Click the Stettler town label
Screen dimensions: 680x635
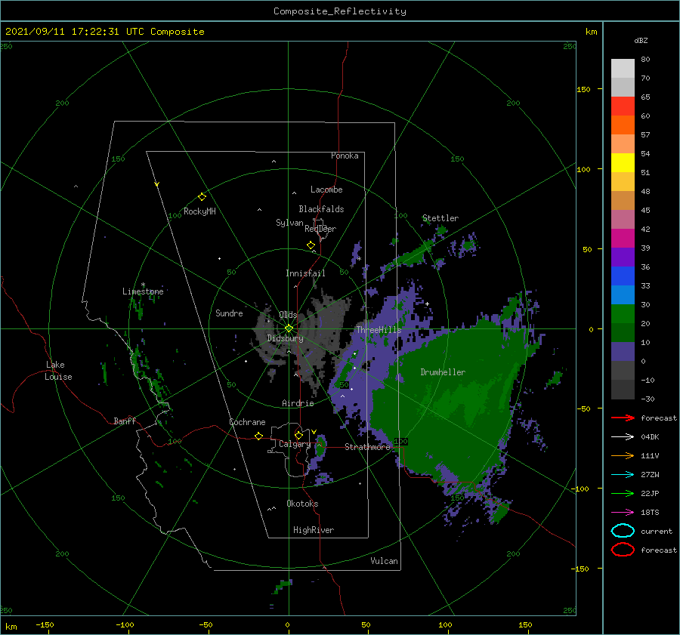pyautogui.click(x=440, y=218)
